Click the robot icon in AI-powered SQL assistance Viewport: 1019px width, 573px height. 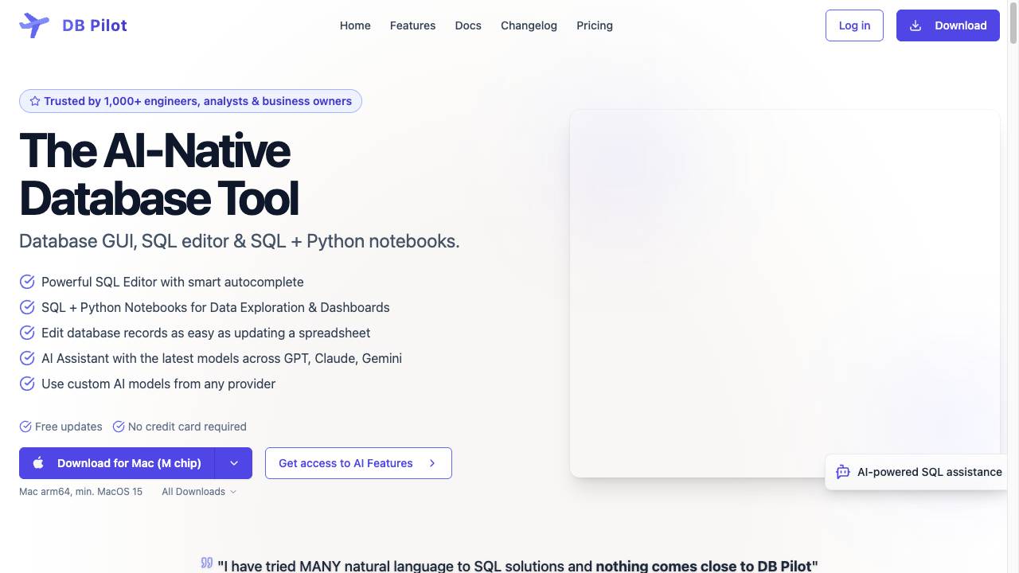point(843,472)
